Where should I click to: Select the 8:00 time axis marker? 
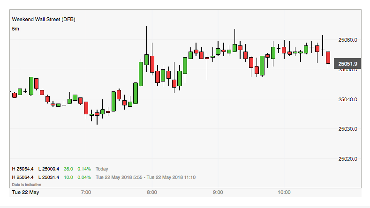click(152, 192)
